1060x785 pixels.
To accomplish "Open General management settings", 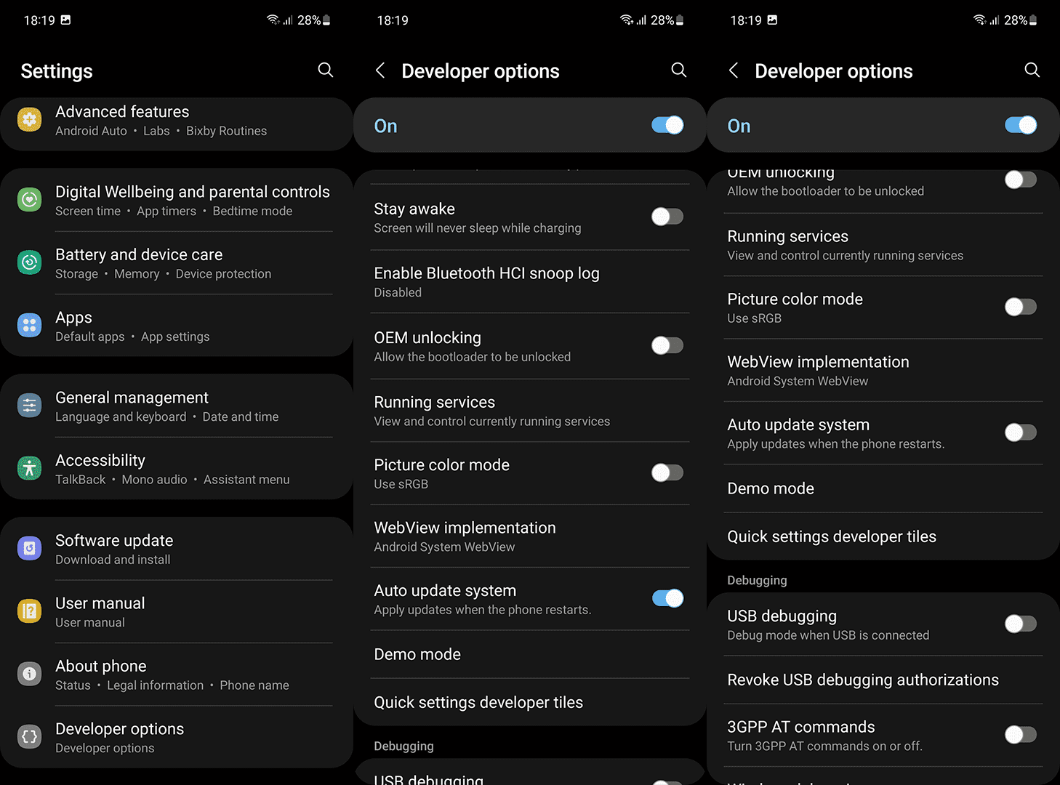I will click(177, 406).
